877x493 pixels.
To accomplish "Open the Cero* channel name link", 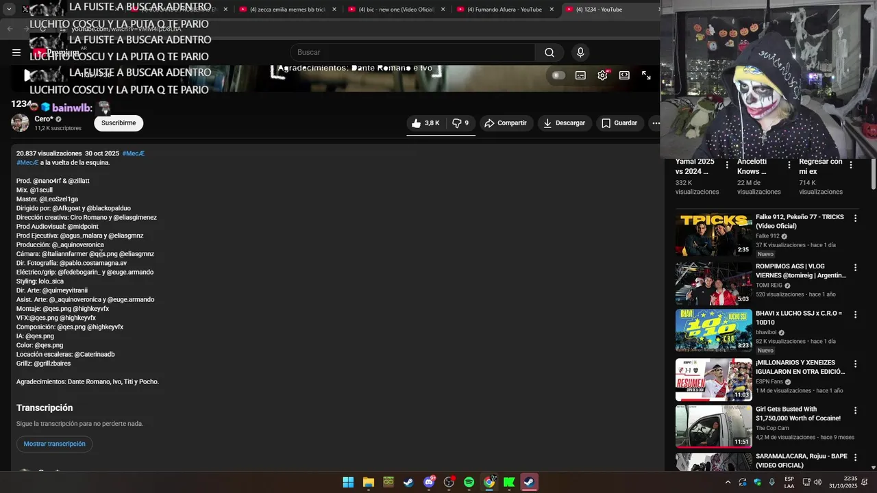I will click(44, 119).
